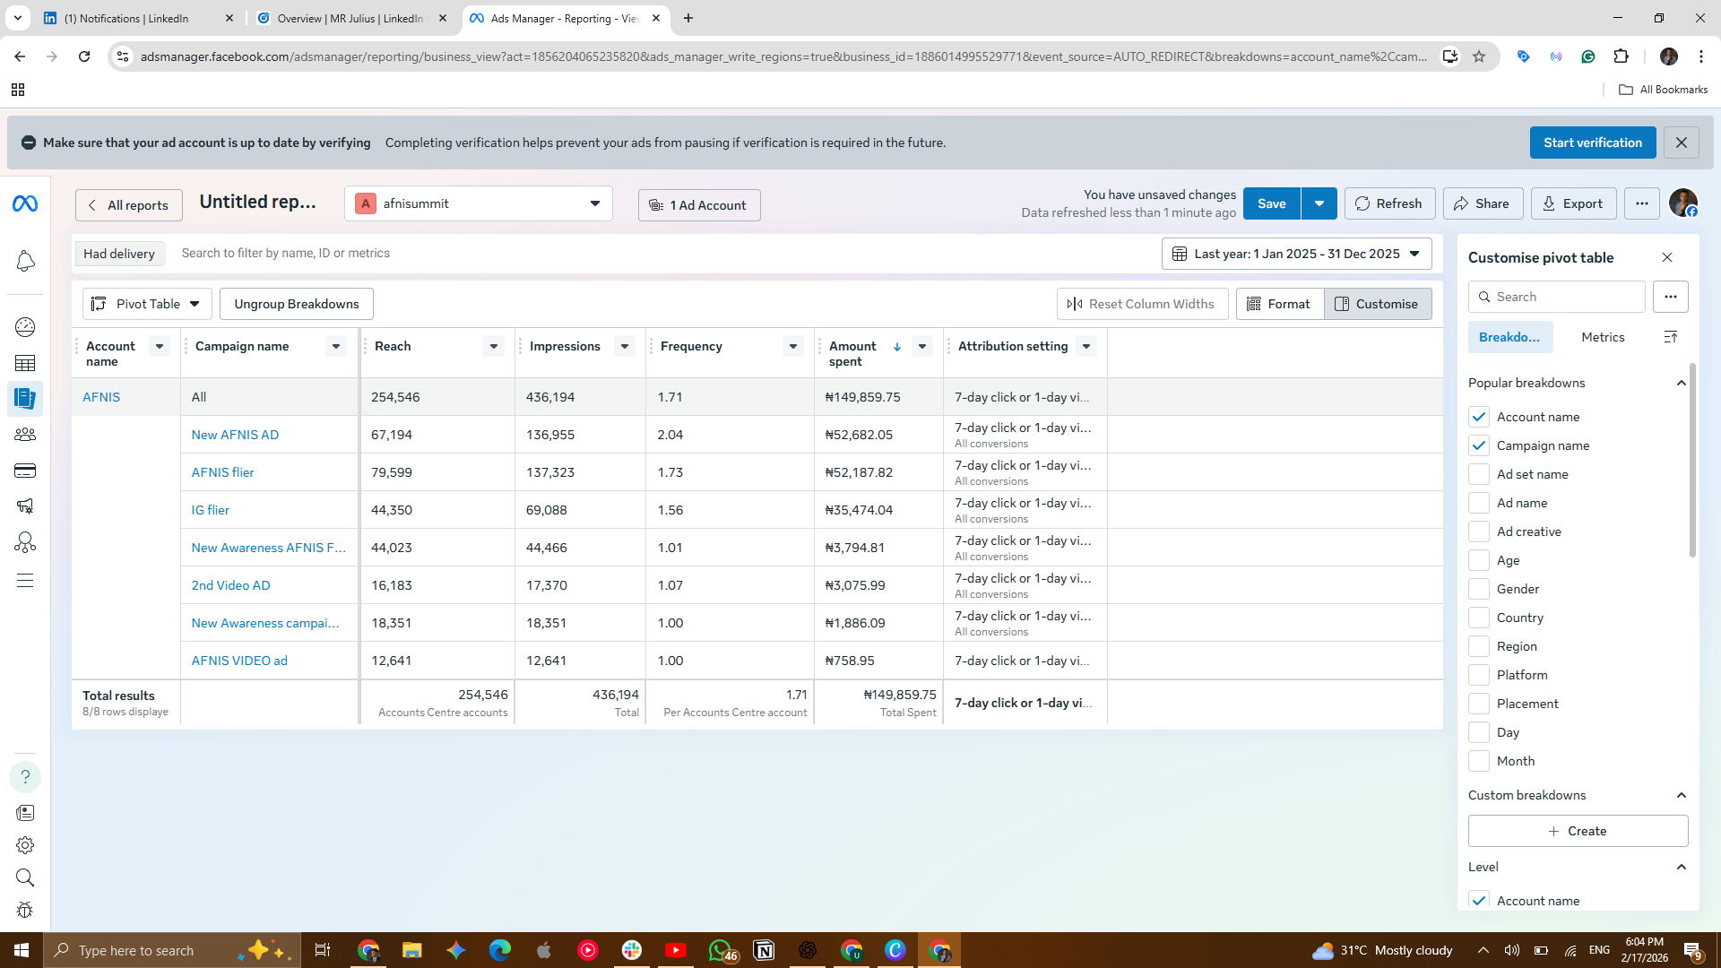Open the New AFNIS AD campaign link
Screen dimensions: 1721x968
coord(235,435)
